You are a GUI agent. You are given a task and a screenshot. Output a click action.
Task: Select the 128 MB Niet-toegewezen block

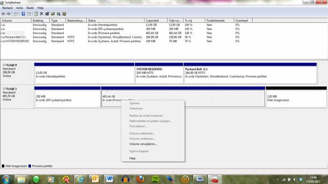click(296, 97)
